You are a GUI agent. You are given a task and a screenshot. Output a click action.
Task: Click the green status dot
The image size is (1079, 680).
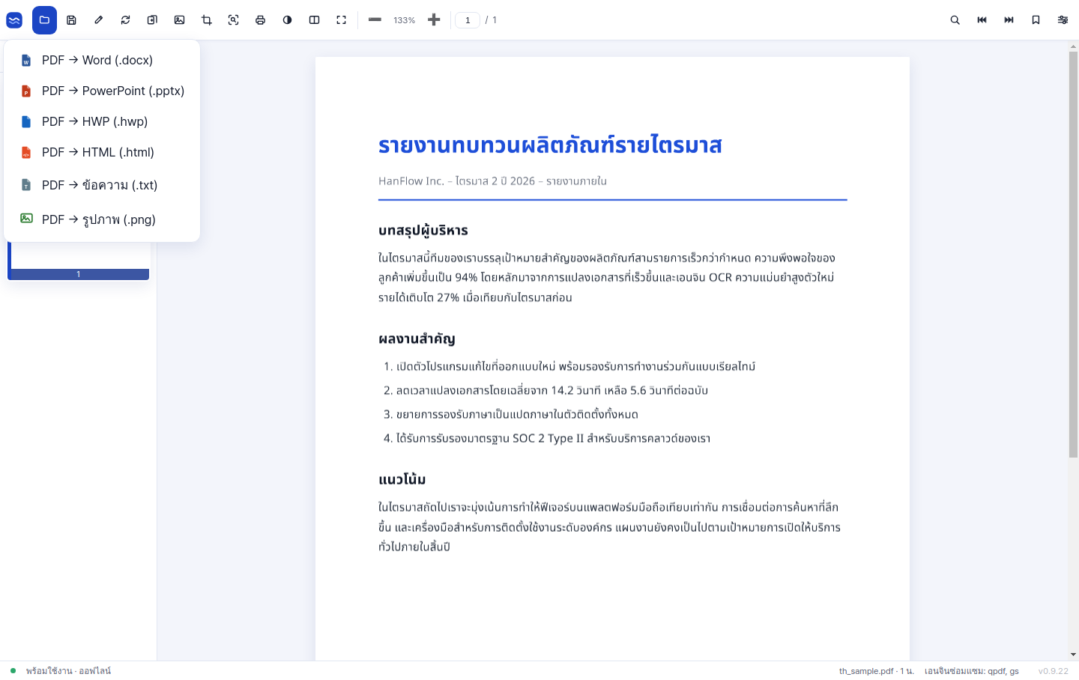pyautogui.click(x=13, y=670)
